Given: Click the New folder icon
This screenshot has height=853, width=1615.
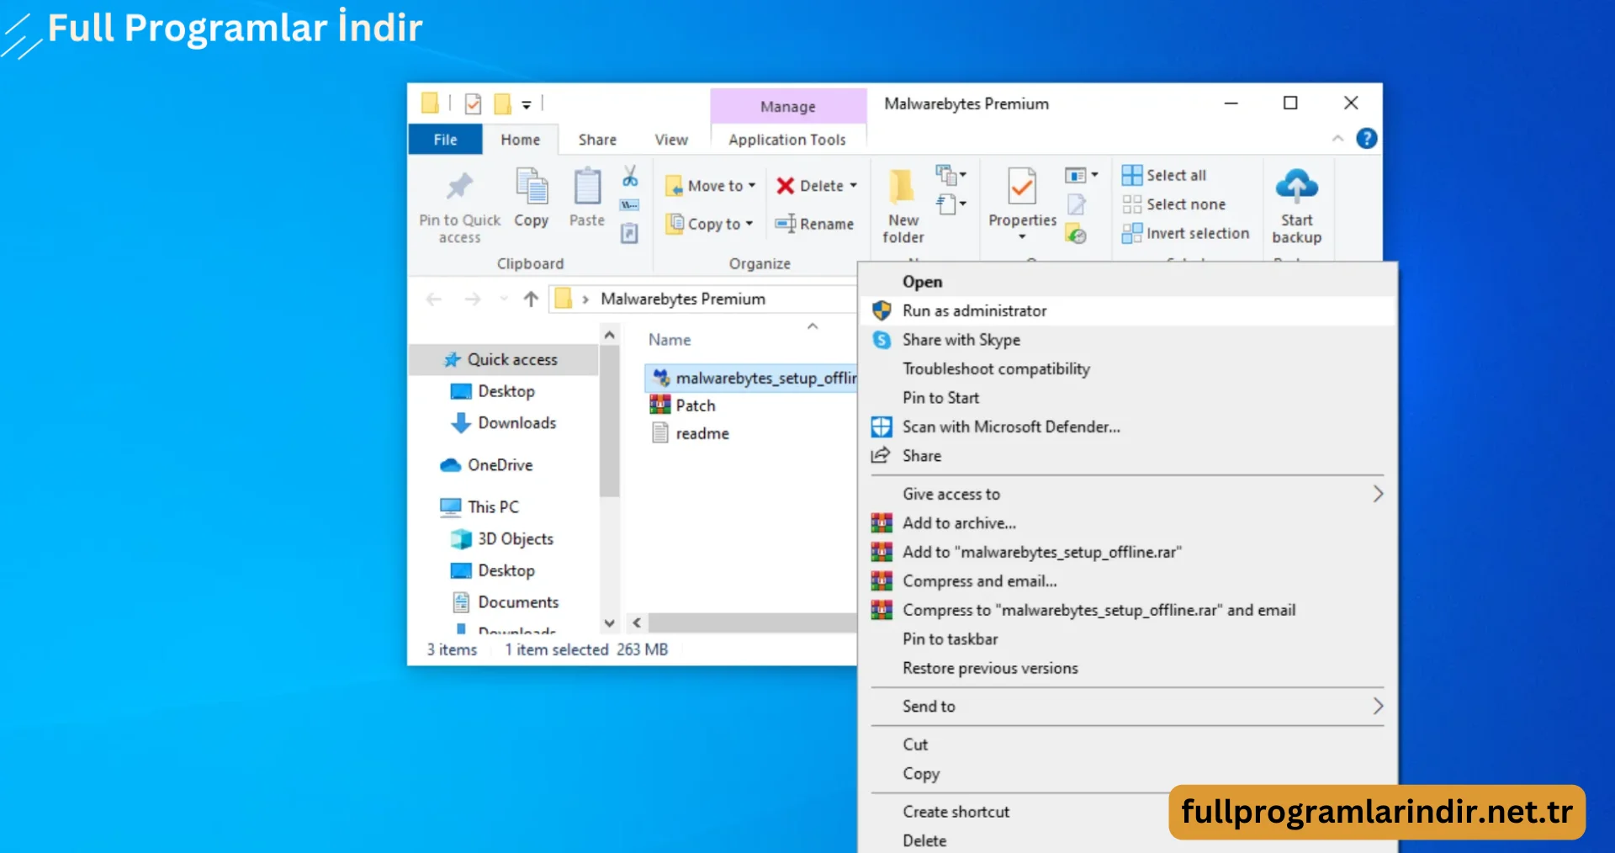Looking at the screenshot, I should (902, 186).
